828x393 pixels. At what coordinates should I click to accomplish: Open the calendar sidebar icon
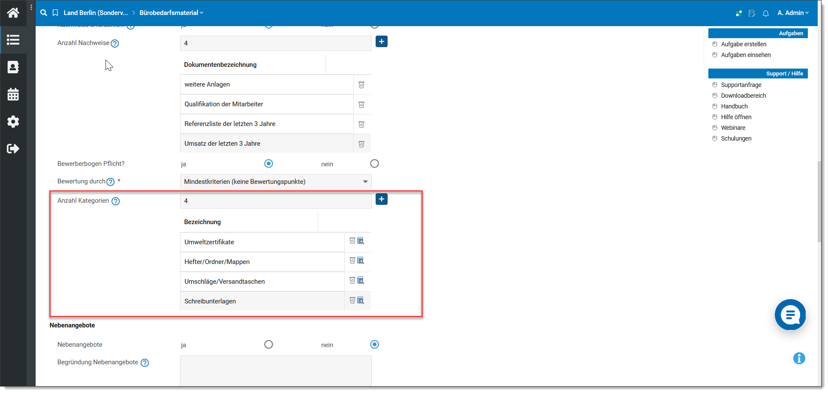click(x=13, y=94)
